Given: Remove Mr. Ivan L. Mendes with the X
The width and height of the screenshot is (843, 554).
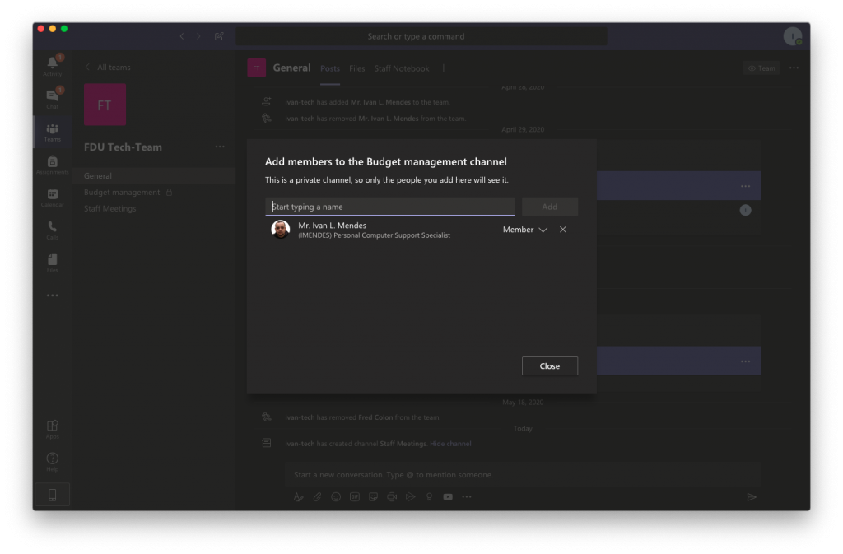Looking at the screenshot, I should pos(563,230).
